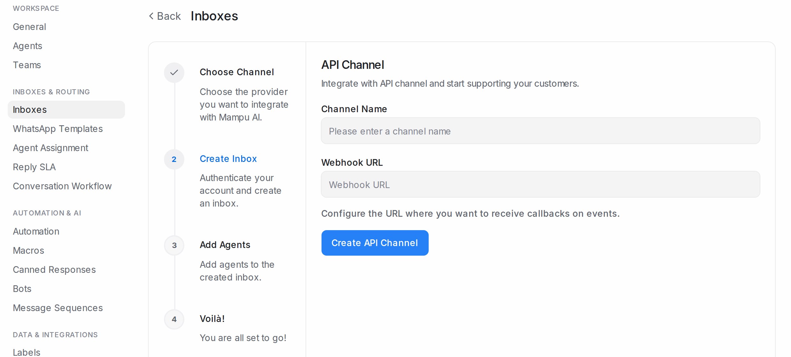The image size is (791, 357).
Task: Click the step 4 circle icon
Action: coord(174,319)
